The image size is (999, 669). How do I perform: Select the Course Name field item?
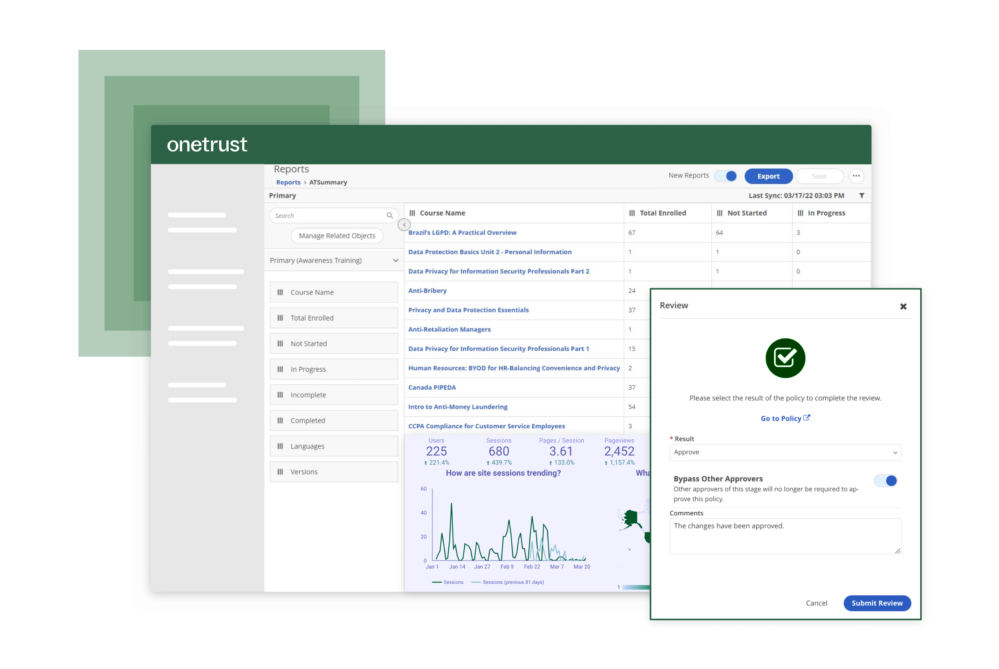point(334,292)
